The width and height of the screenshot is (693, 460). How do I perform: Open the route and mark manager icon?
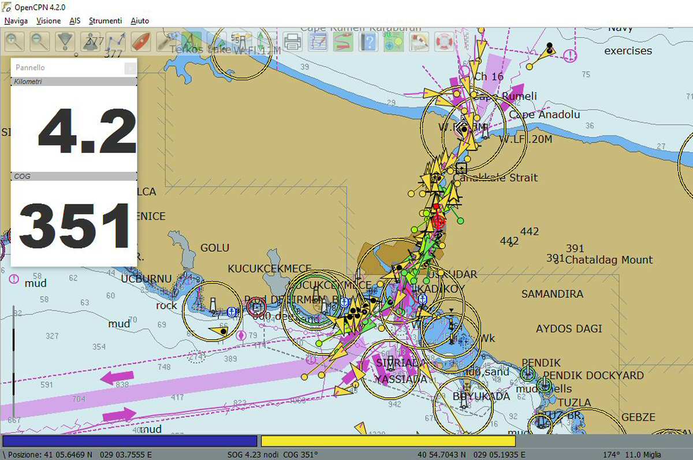pos(318,42)
